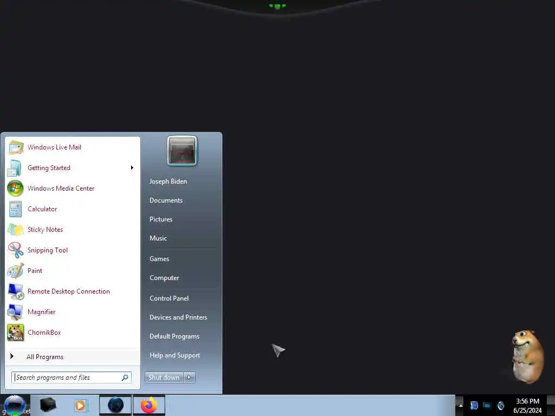Image resolution: width=555 pixels, height=416 pixels.
Task: Click the round tray icon near the clock
Action: pyautogui.click(x=500, y=405)
